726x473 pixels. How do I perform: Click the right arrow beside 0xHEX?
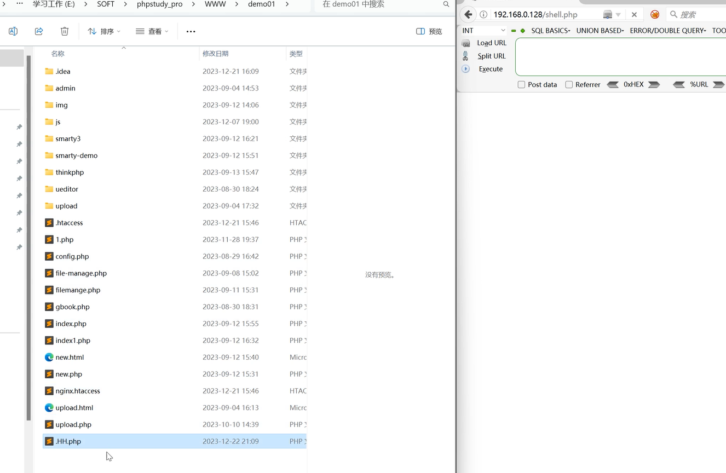click(x=654, y=84)
